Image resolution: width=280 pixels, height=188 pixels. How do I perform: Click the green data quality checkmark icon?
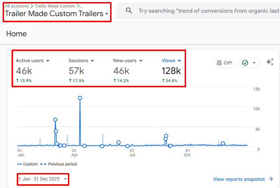pyautogui.click(x=245, y=63)
